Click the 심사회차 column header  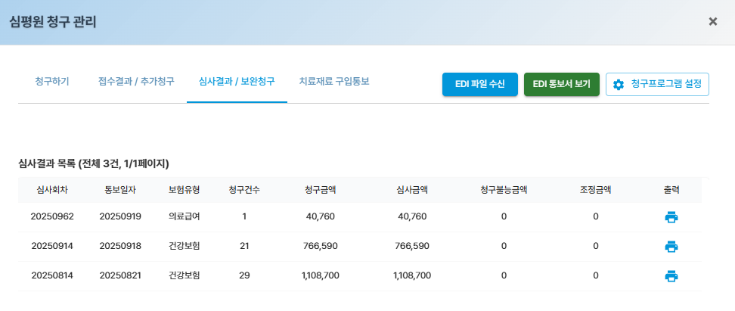pos(52,190)
